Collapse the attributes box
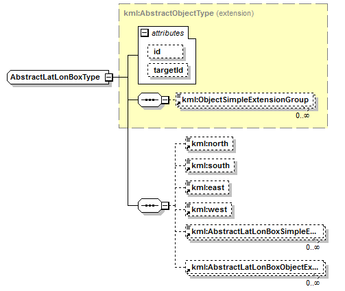Screen dimensions: 345x291 click(144, 33)
